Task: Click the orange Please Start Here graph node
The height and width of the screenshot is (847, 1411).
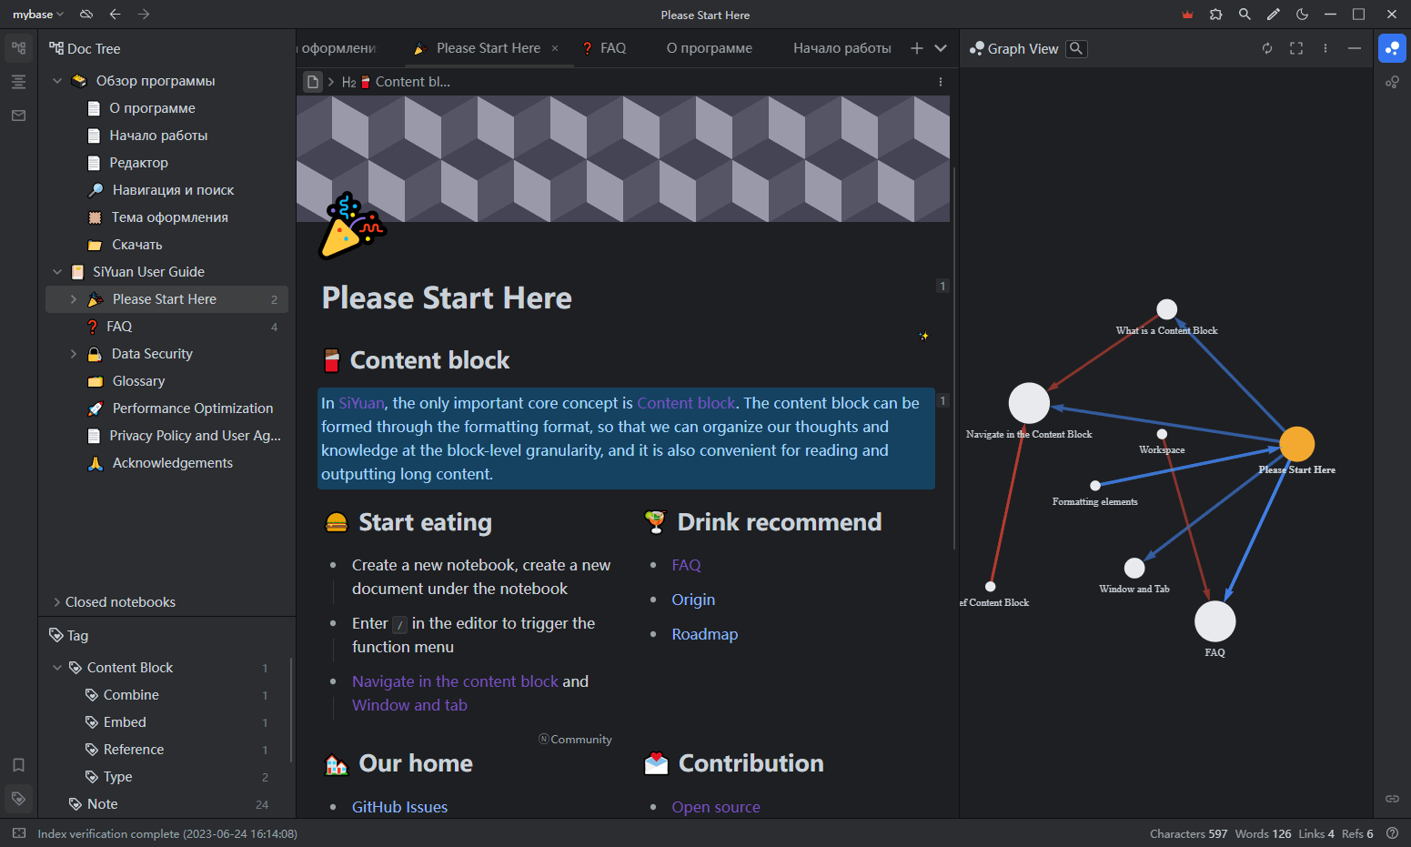Action: click(x=1296, y=444)
